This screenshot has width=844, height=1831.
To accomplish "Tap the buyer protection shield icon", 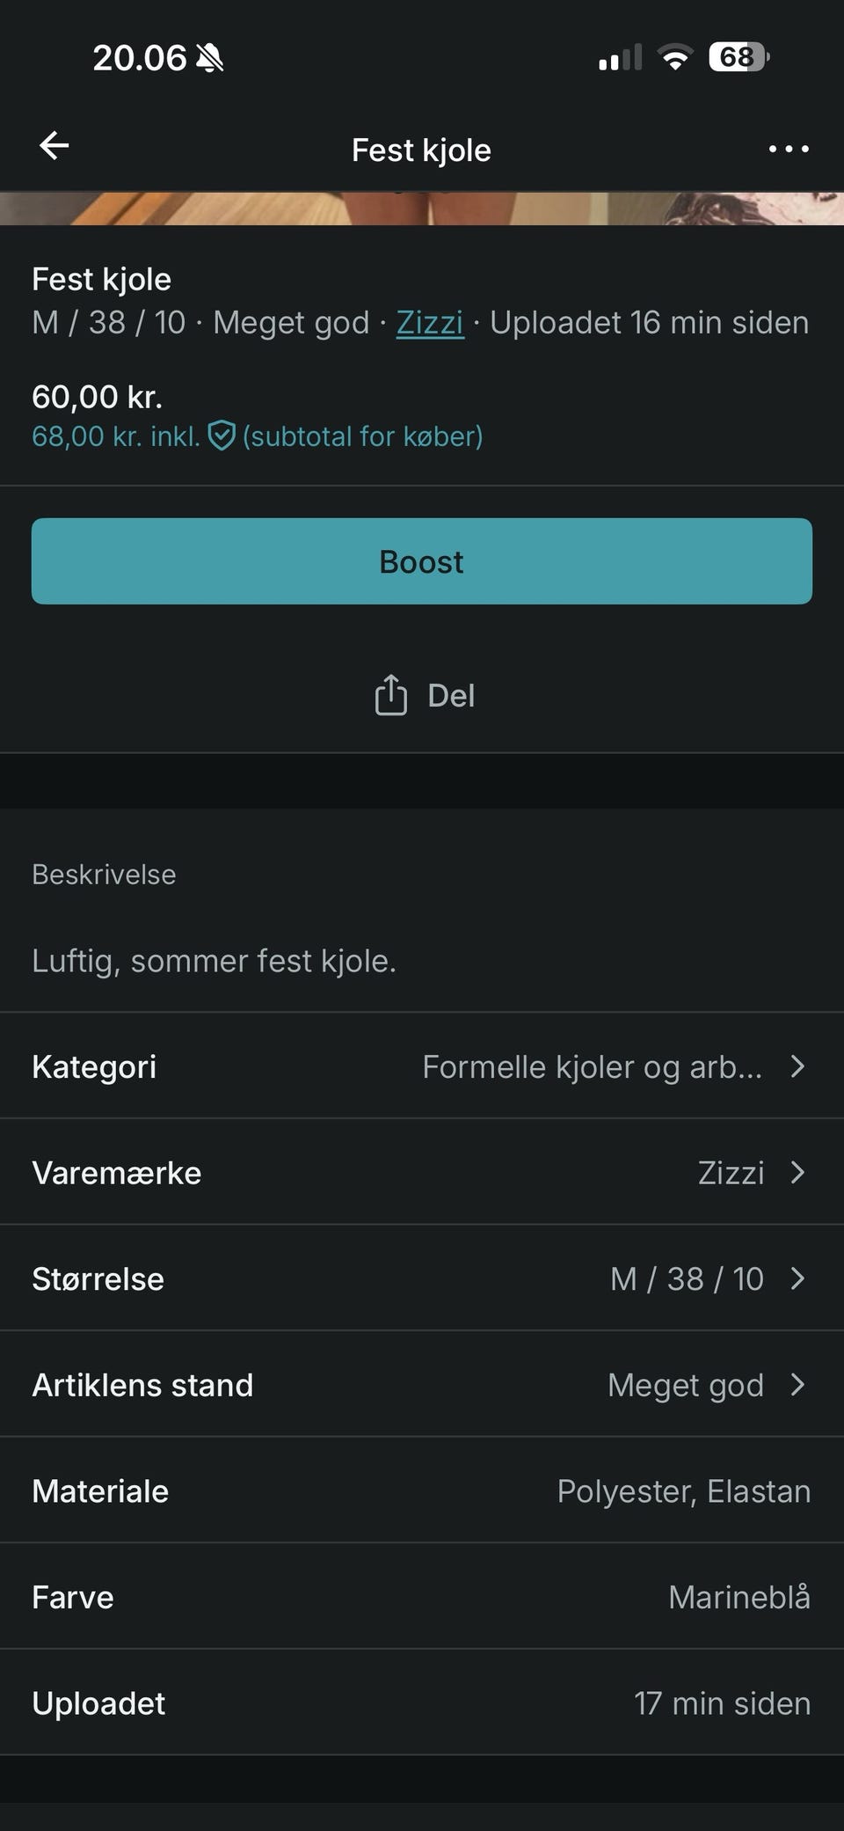I will (222, 436).
